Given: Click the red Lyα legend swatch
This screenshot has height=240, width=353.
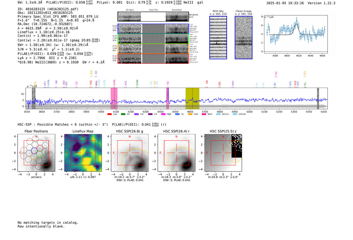Looking at the screenshot, I should (x=109, y=114).
